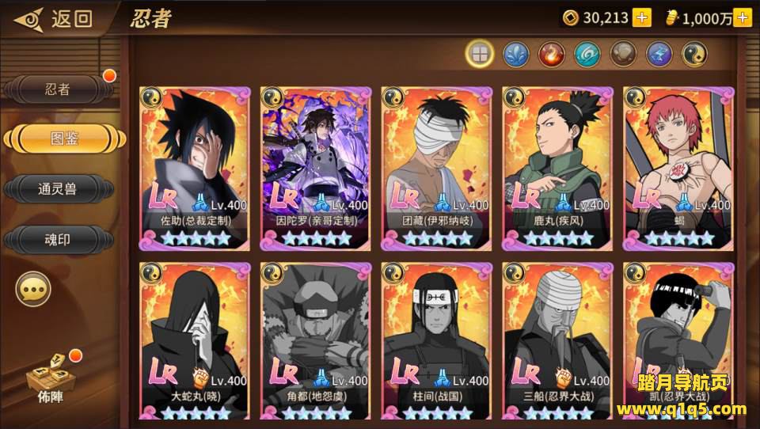The image size is (760, 429).
Task: Select the all-elements grid filter icon
Action: [480, 54]
